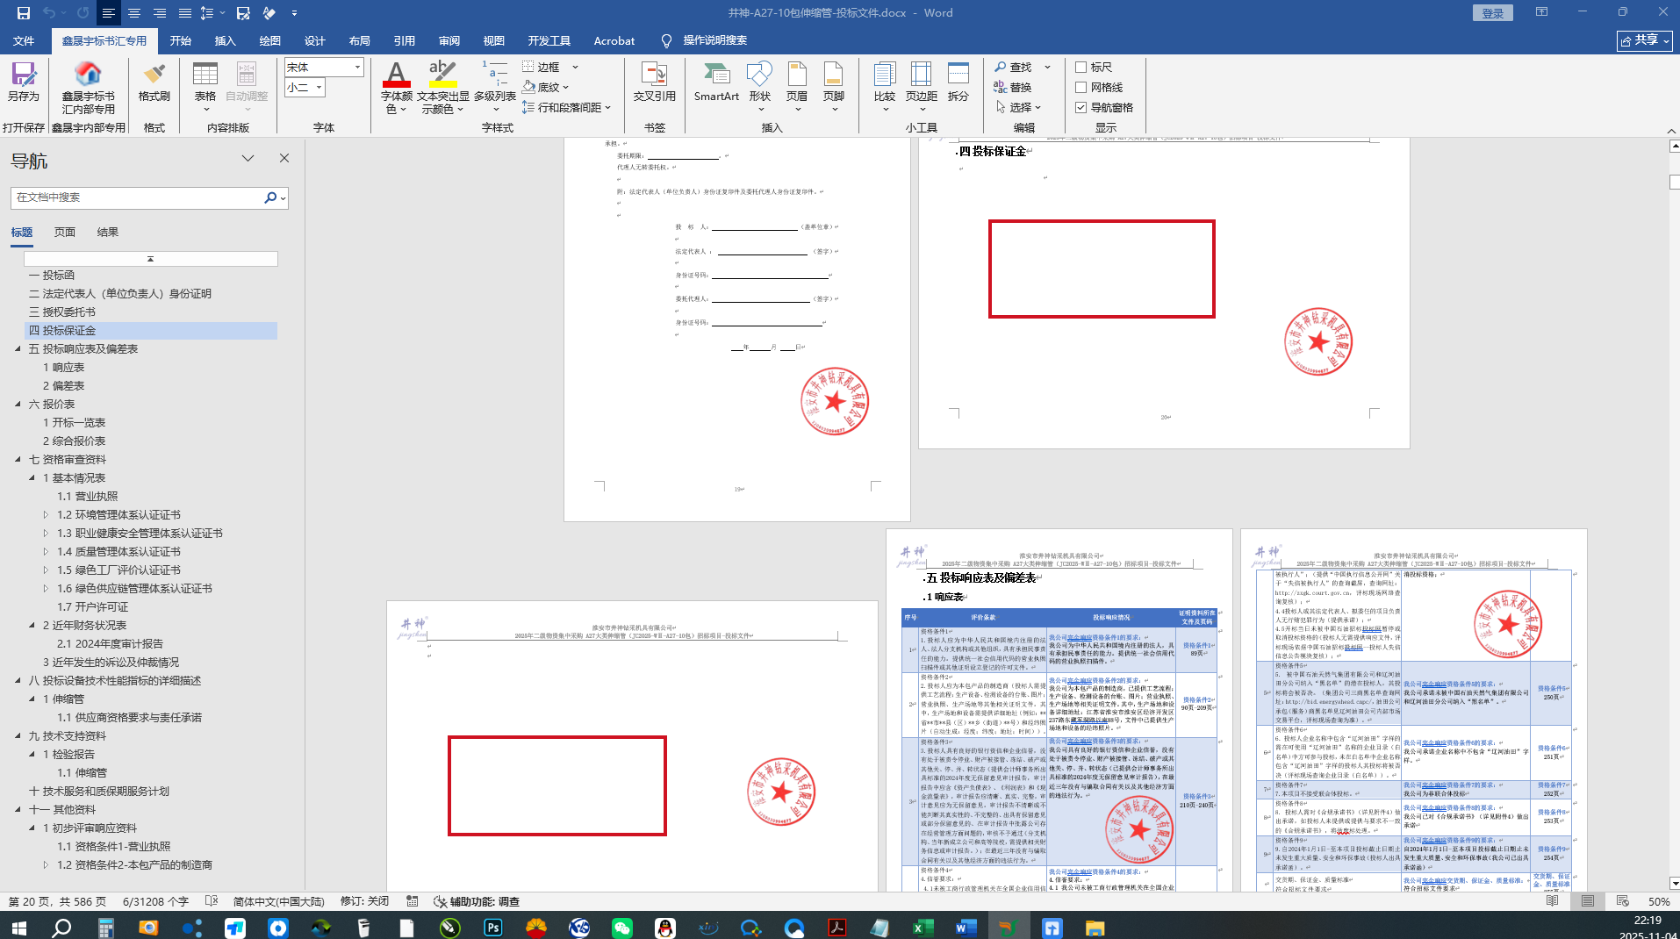This screenshot has width=1680, height=939.
Task: Open Excel from the taskbar
Action: click(x=923, y=927)
